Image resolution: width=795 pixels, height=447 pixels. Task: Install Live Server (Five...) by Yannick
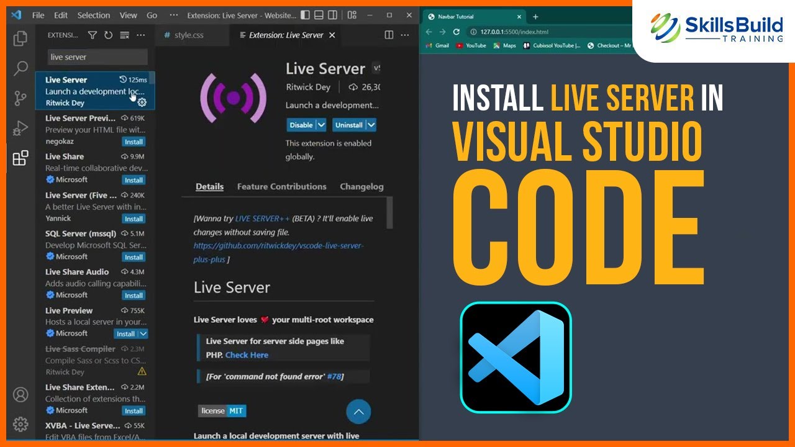(134, 219)
